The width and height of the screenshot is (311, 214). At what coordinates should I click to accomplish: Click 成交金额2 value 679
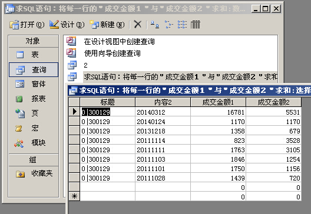(273, 131)
